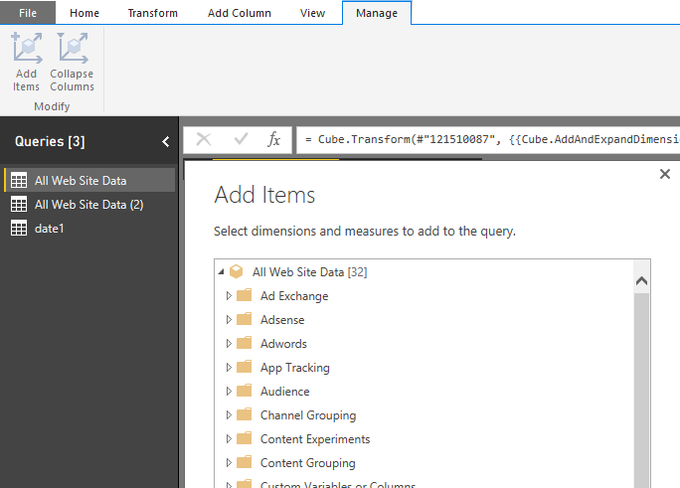Switch to the Home tab
This screenshot has width=680, height=488.
pos(85,13)
